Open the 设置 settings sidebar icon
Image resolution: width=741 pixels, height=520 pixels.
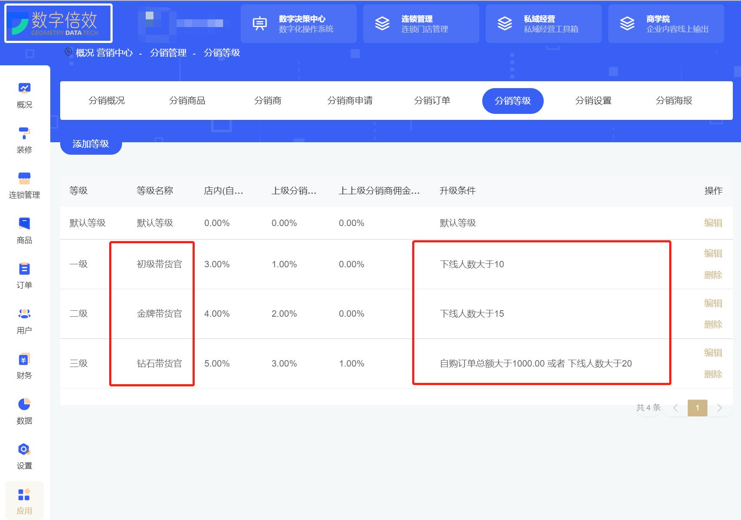click(x=24, y=456)
